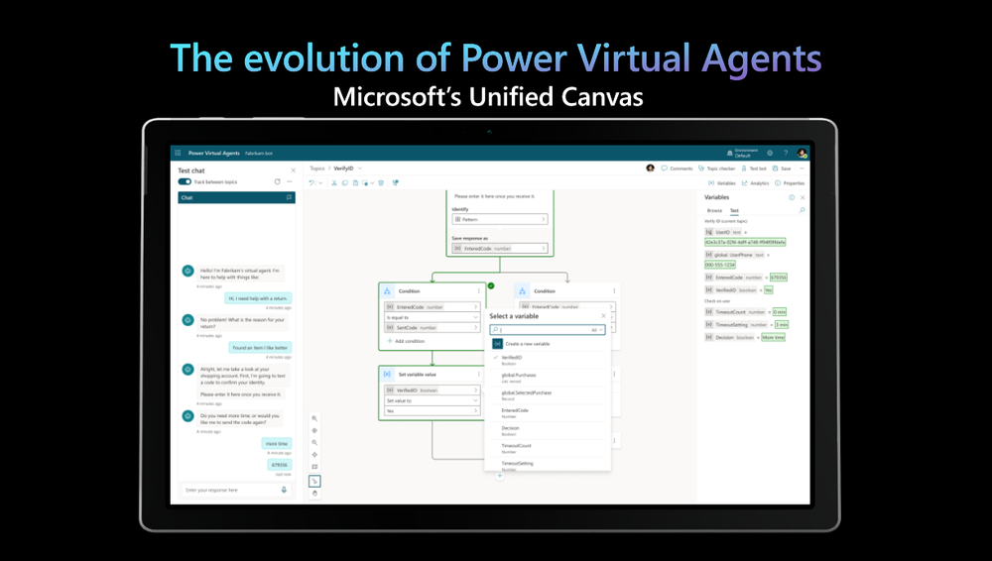The height and width of the screenshot is (561, 992).
Task: Copy the selected node
Action: tap(345, 182)
